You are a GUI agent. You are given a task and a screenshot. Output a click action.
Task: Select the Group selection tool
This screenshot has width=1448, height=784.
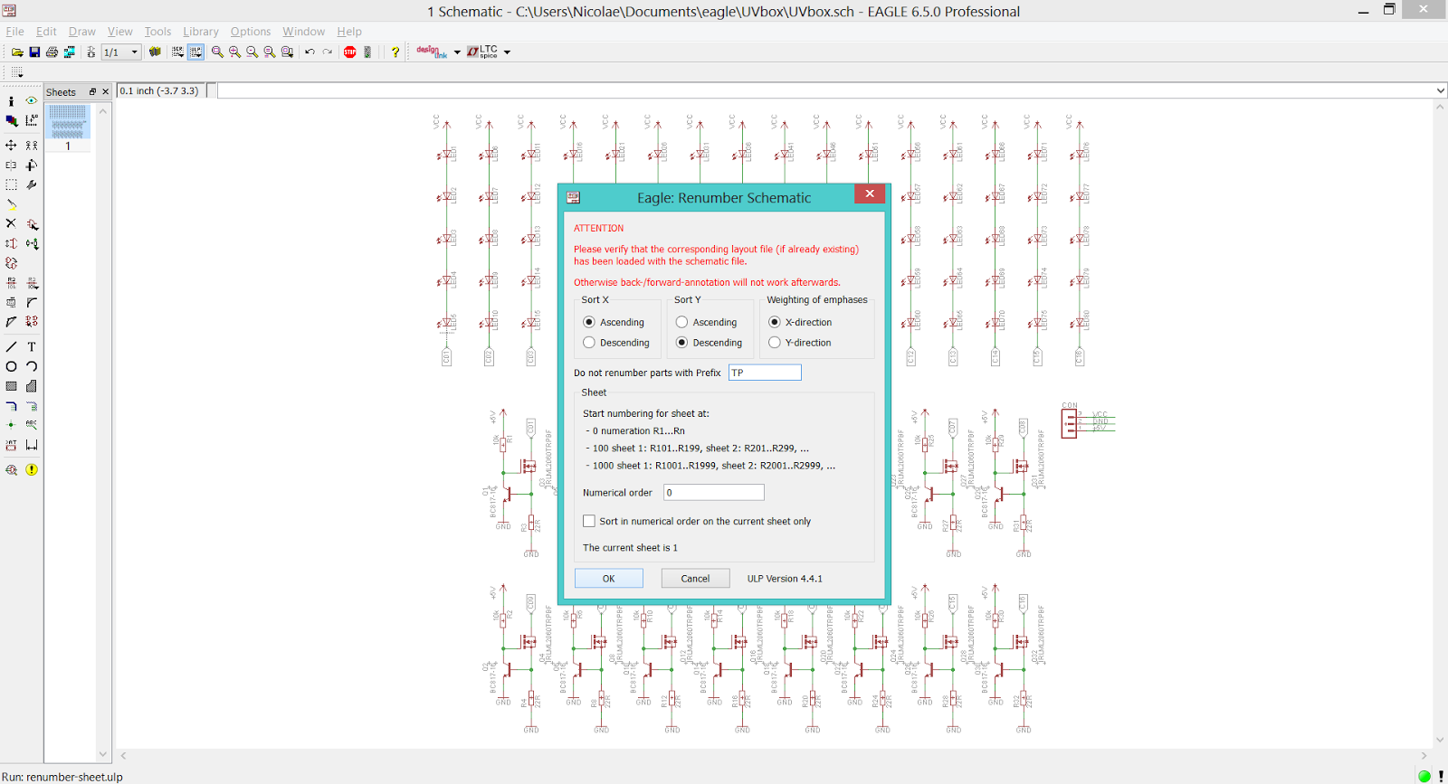click(x=11, y=184)
